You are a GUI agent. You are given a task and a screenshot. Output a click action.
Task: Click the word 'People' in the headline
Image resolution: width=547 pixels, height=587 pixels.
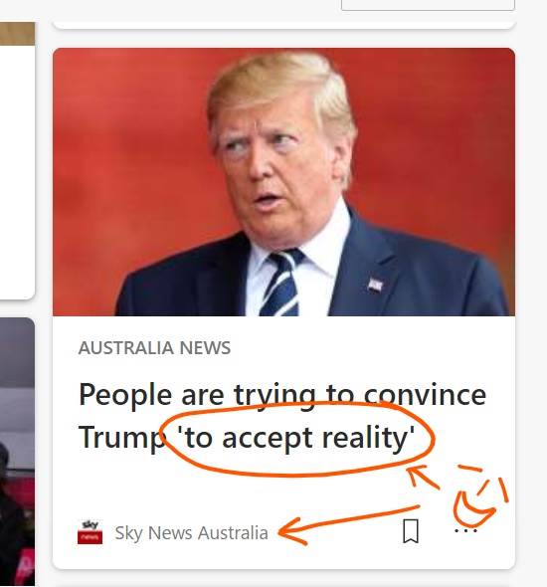pos(125,396)
